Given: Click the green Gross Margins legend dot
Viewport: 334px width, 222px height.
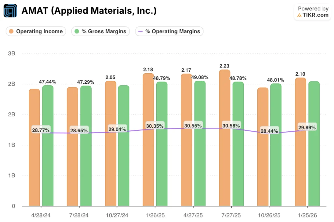Looking at the screenshot, I should 77,31.
